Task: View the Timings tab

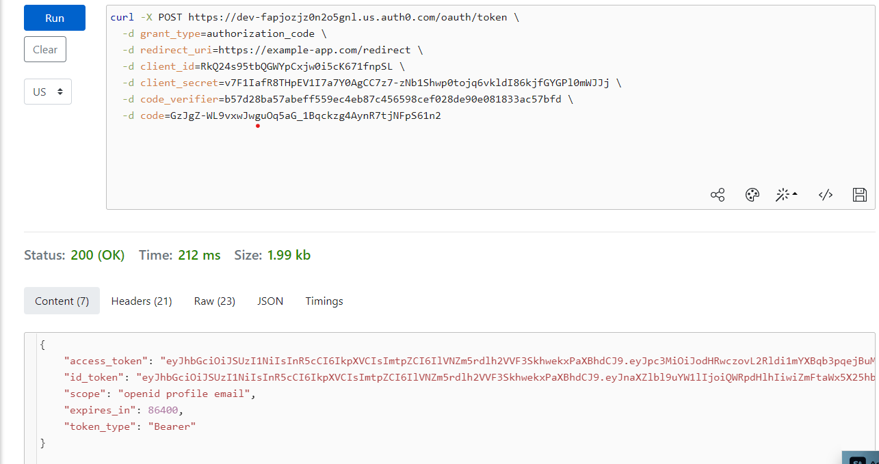Action: coord(324,301)
